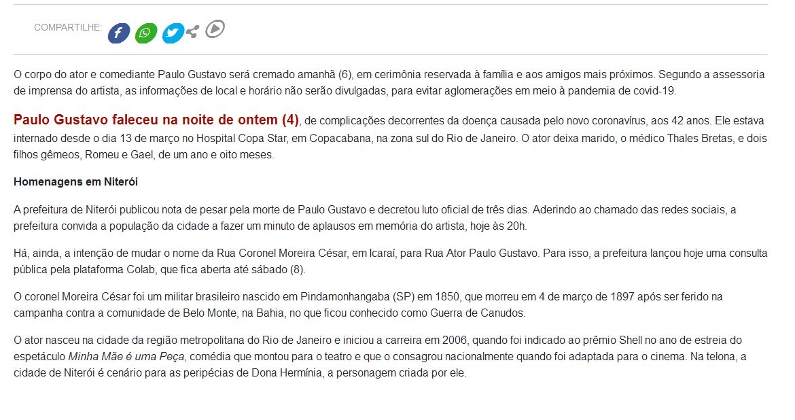Click the 'Homenagens em Niterói' subheading

click(75, 181)
